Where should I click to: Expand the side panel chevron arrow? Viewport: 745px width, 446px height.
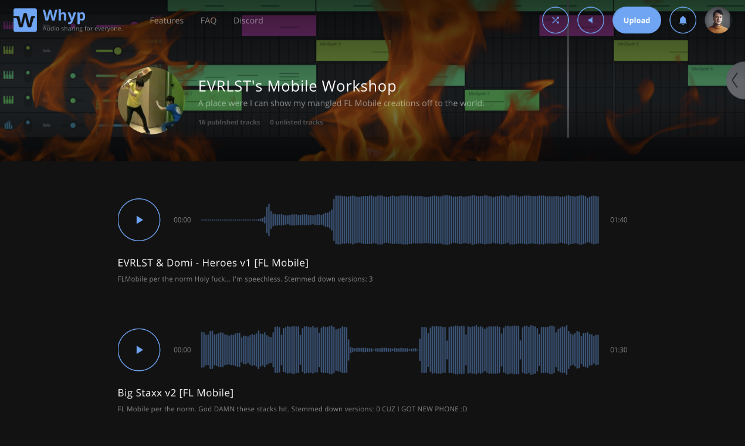(x=736, y=80)
